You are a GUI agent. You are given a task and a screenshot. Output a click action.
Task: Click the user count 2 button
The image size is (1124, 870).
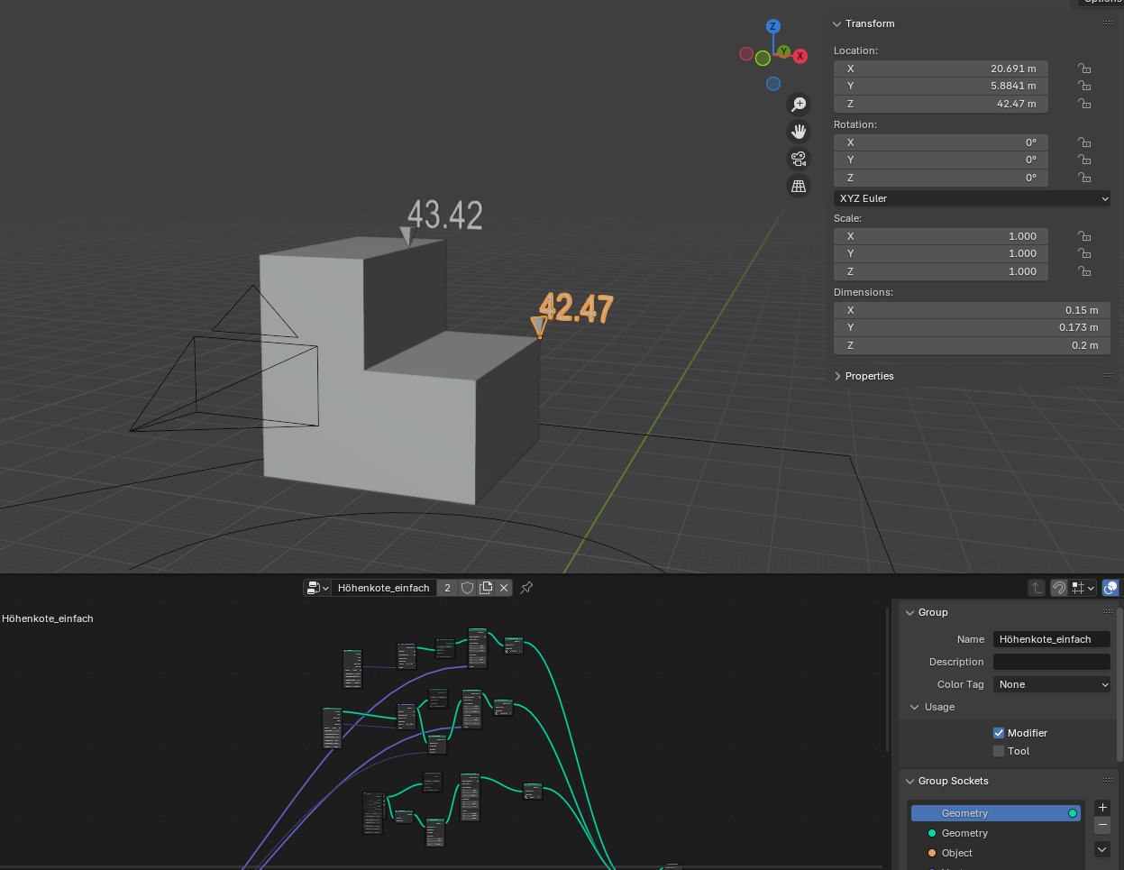[447, 588]
